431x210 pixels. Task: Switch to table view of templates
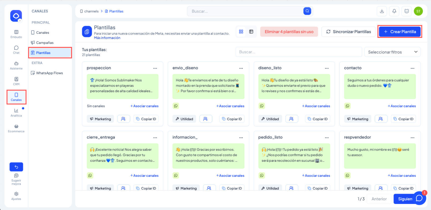(x=251, y=32)
